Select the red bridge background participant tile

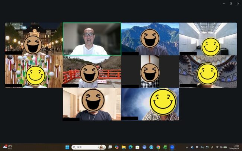pos(92,71)
